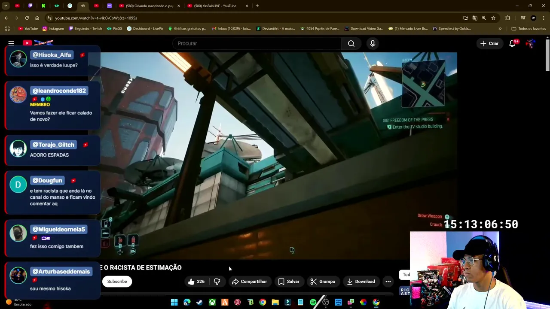This screenshot has height=309, width=550.
Task: Open the YouTube guide hamburger menu
Action: tap(11, 43)
